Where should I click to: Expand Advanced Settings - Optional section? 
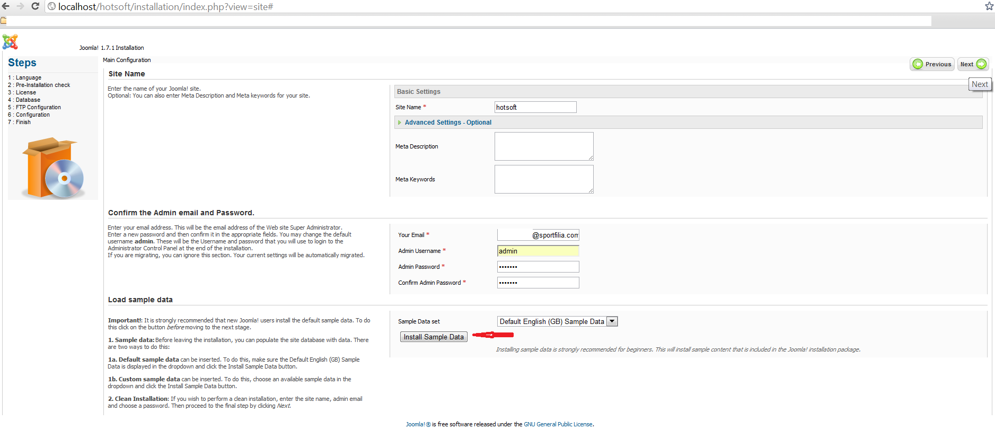point(448,122)
